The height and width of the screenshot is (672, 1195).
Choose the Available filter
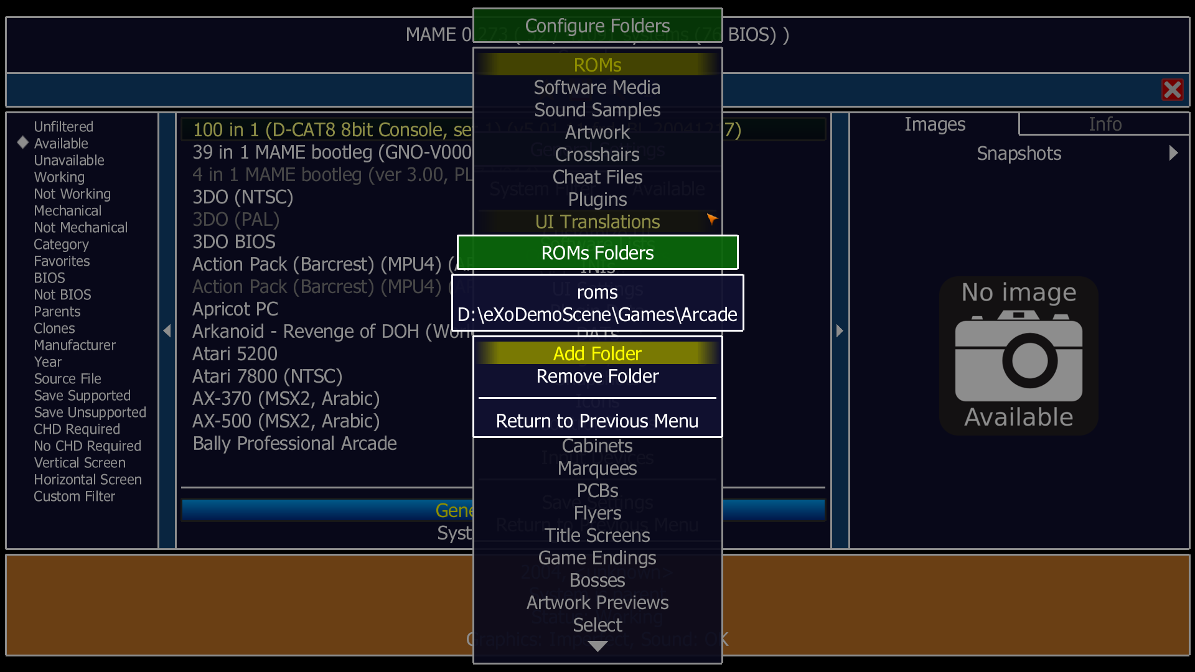pos(61,143)
